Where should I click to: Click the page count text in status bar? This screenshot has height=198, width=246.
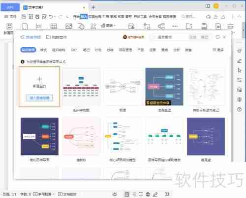pyautogui.click(x=9, y=194)
